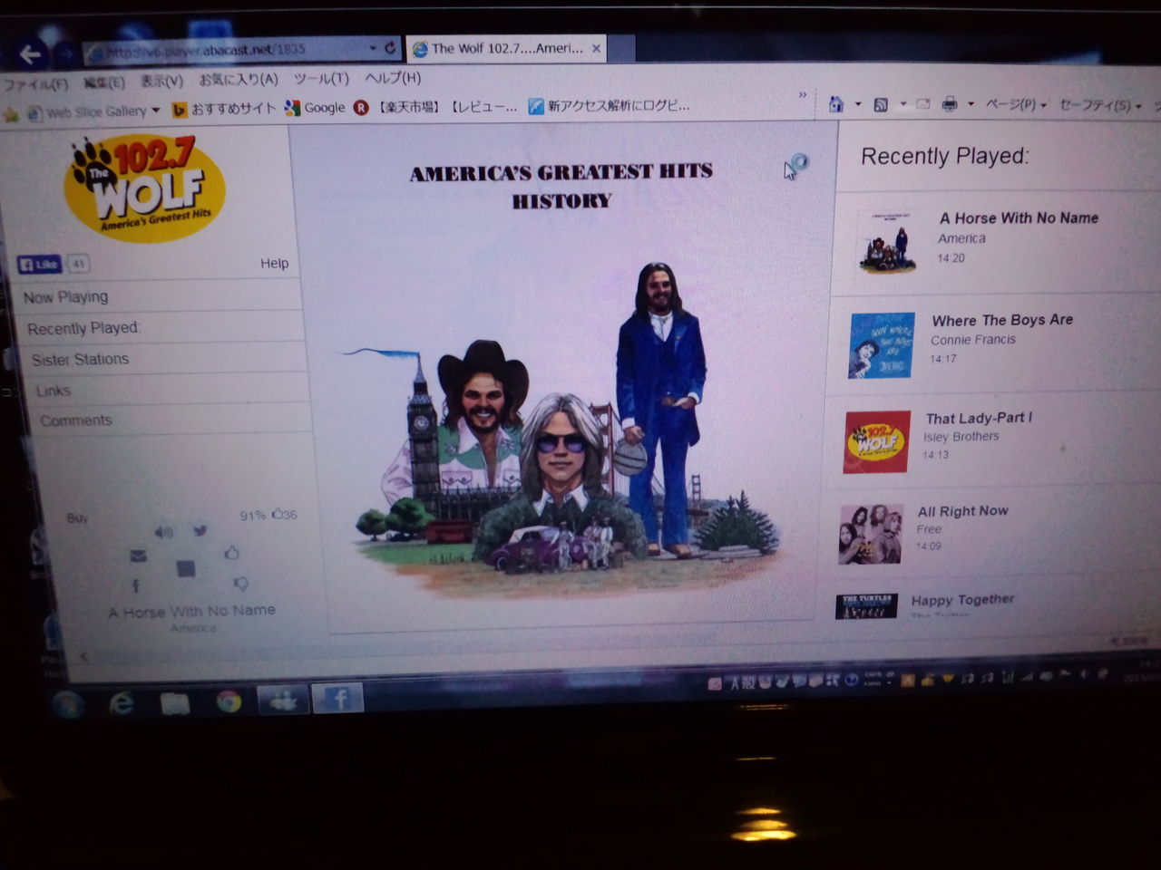Click the Connie Francis album thumbnail
This screenshot has width=1161, height=870.
(882, 345)
